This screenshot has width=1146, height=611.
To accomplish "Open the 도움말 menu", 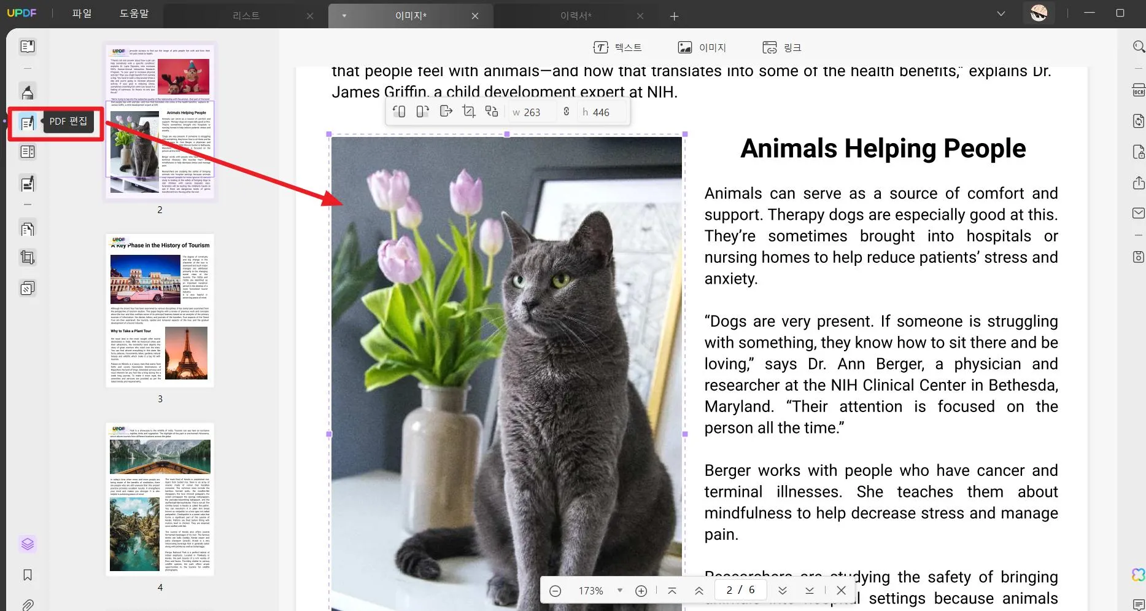I will pos(134,14).
